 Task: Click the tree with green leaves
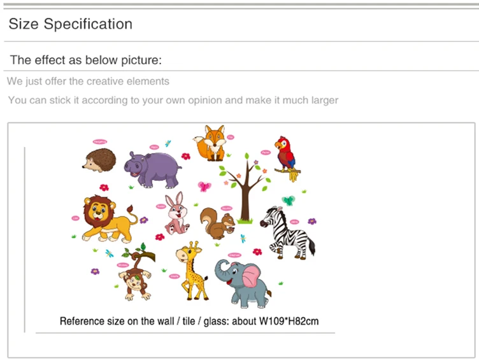coord(245,188)
